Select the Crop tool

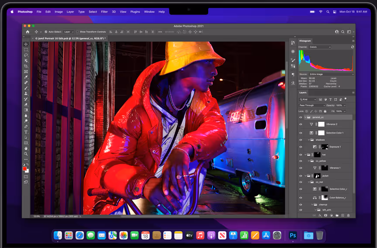(26, 66)
